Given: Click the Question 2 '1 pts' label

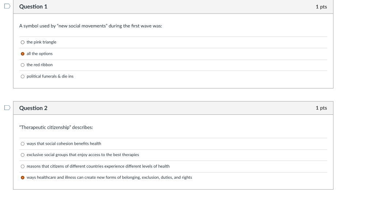Looking at the screenshot, I should click(x=321, y=108).
